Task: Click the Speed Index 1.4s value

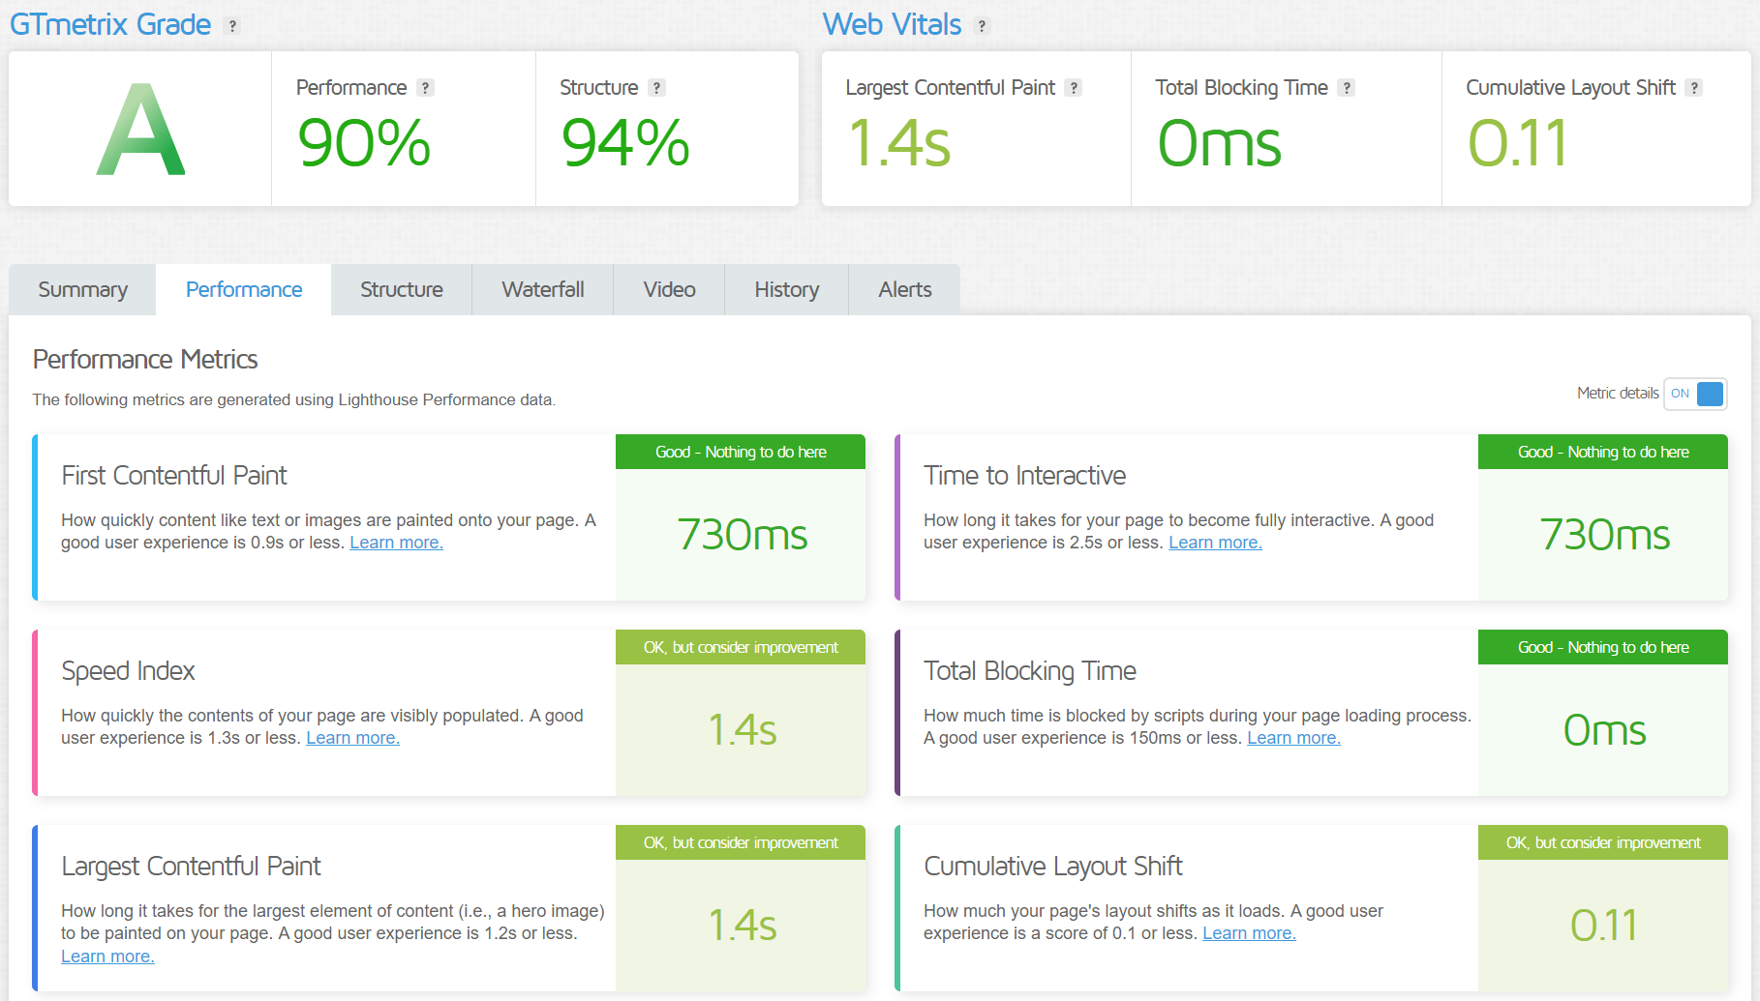Action: click(x=742, y=730)
